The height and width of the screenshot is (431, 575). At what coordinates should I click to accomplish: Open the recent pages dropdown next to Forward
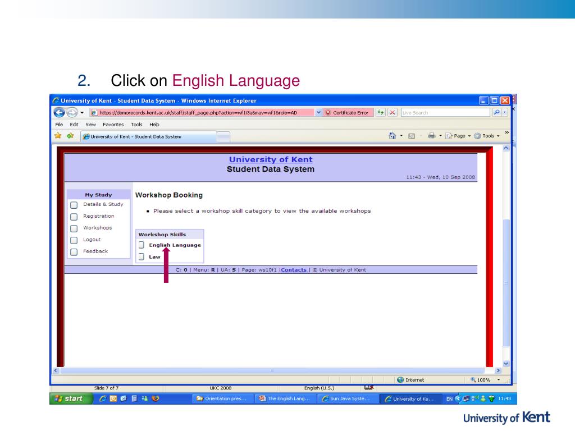pyautogui.click(x=82, y=113)
